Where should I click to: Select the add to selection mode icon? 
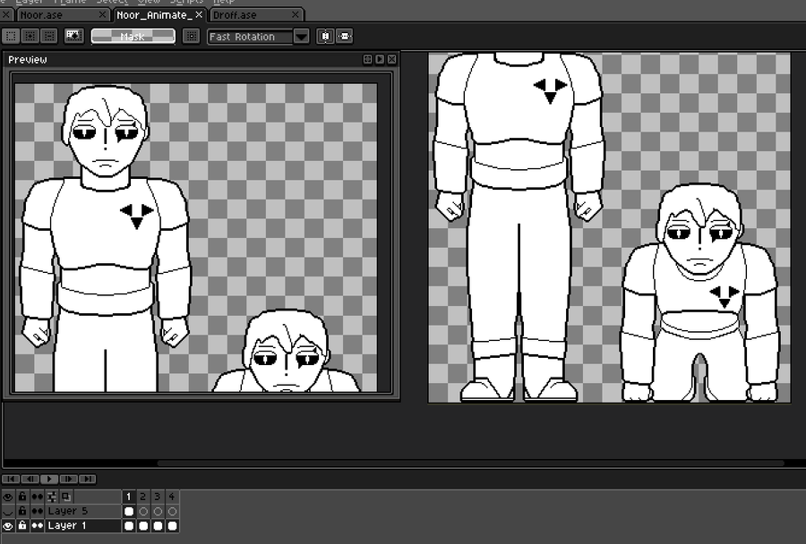pos(30,36)
